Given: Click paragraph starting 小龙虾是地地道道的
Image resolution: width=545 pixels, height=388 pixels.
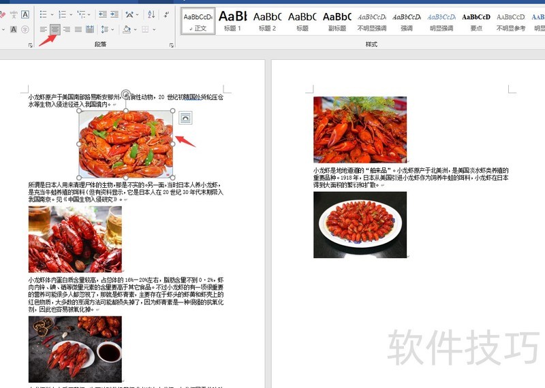Looking at the screenshot, I should 411,178.
